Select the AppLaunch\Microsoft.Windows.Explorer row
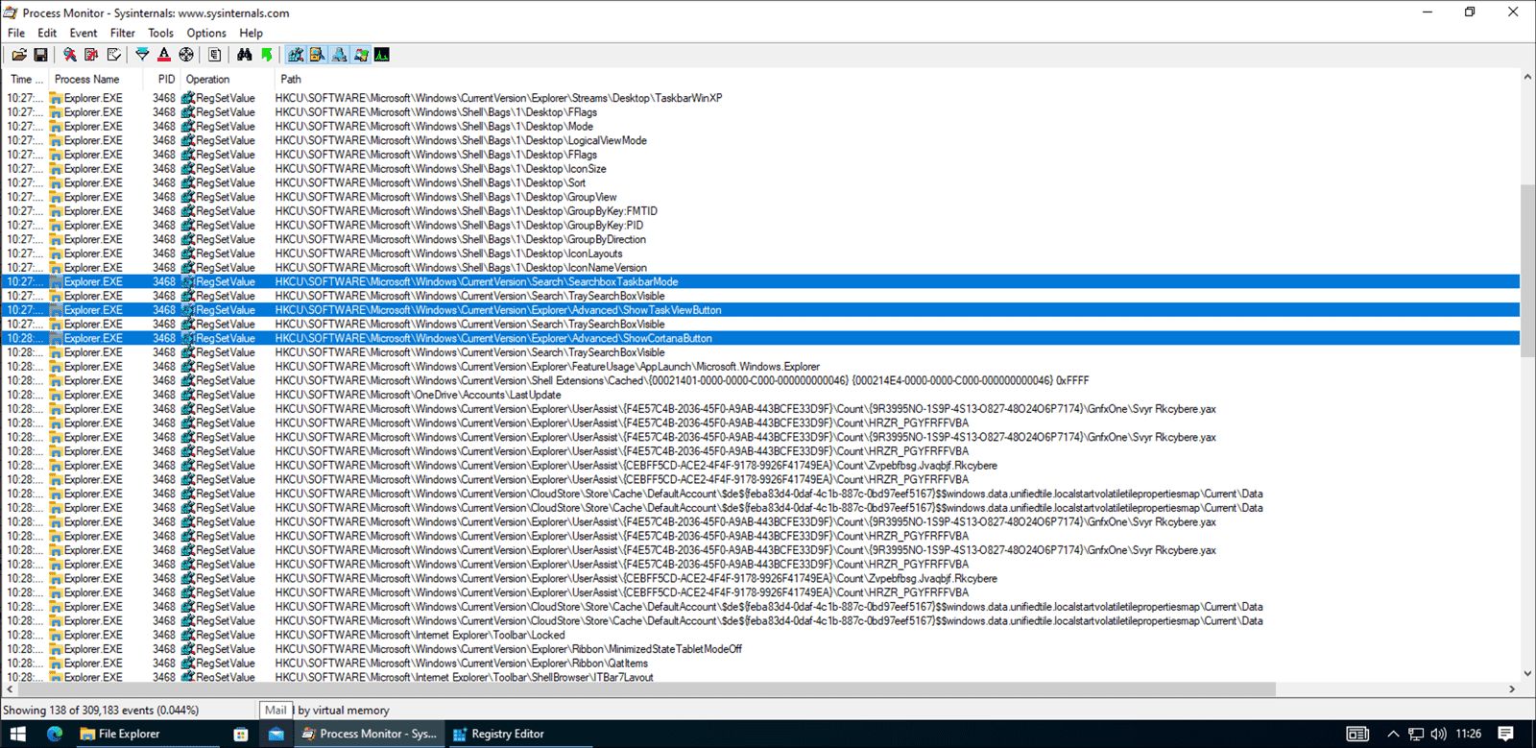 [x=762, y=367]
